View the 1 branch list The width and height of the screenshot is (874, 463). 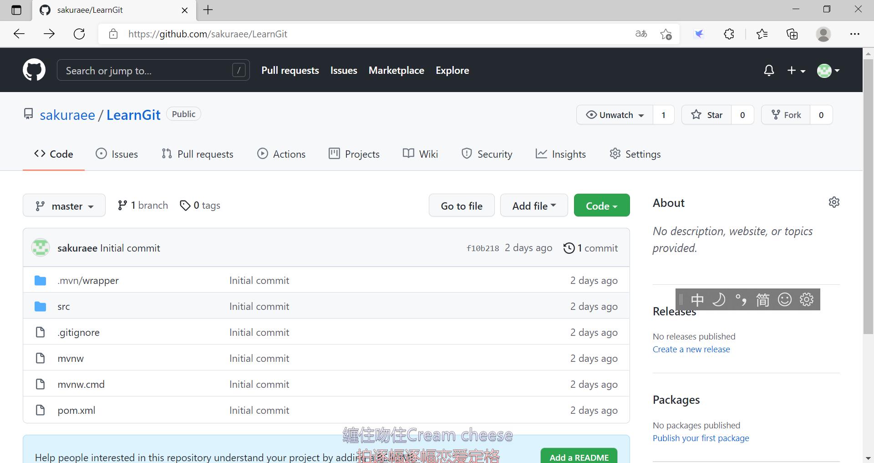point(143,206)
